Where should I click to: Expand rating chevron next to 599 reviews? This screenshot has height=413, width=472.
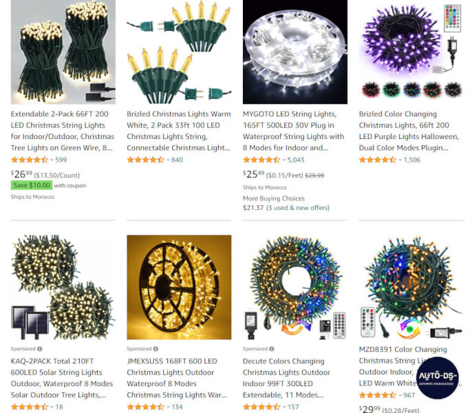click(x=52, y=160)
